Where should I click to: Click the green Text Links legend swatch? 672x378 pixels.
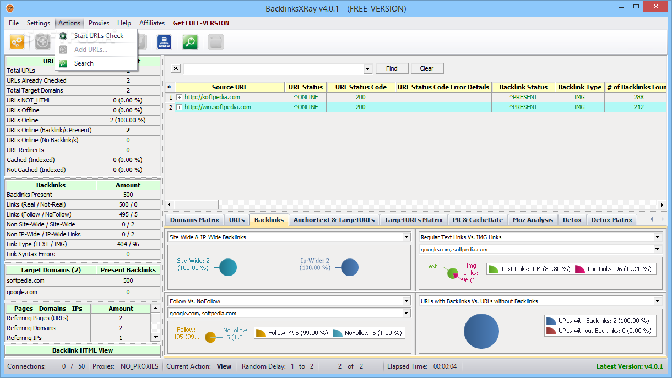494,269
